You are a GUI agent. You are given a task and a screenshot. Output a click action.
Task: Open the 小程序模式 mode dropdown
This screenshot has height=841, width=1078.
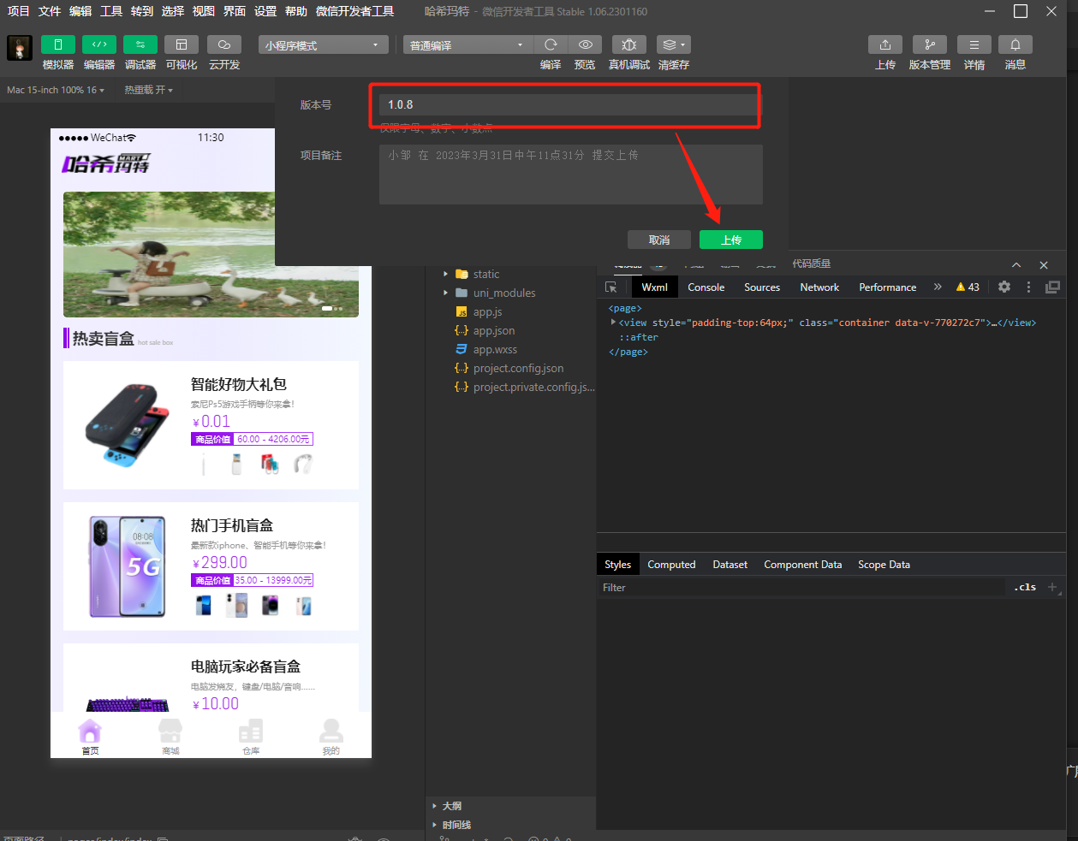click(x=324, y=45)
